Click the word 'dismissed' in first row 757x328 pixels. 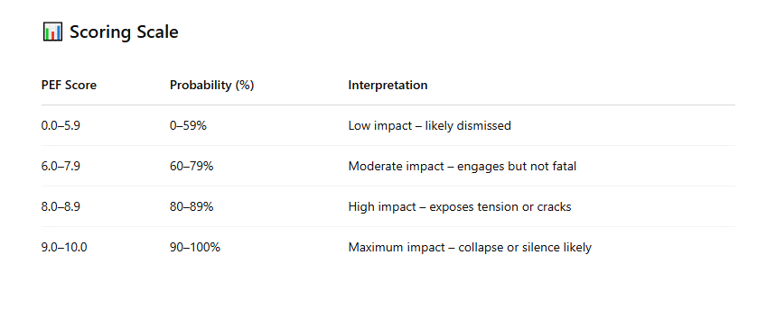click(x=484, y=126)
